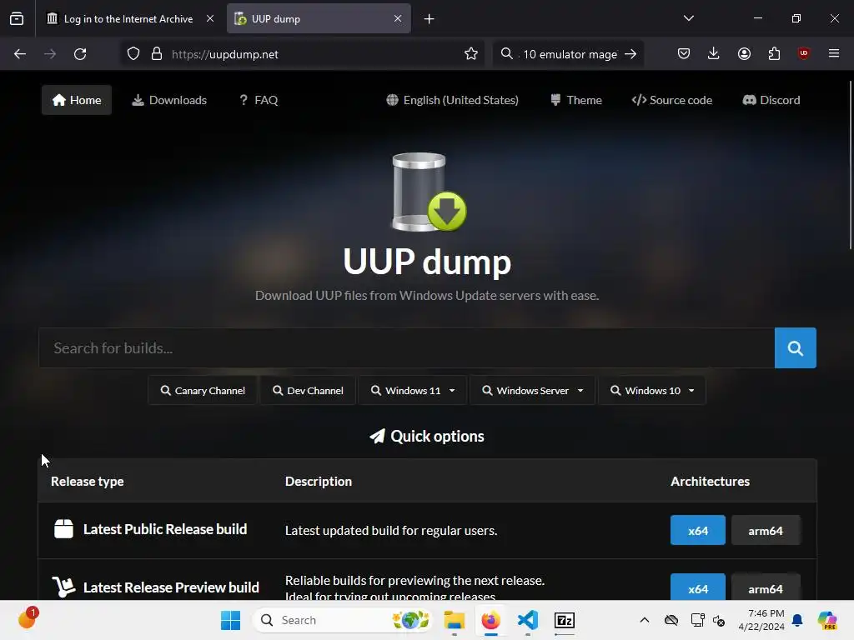This screenshot has width=854, height=640.
Task: Click the Firefox View icon
Action: click(x=17, y=18)
